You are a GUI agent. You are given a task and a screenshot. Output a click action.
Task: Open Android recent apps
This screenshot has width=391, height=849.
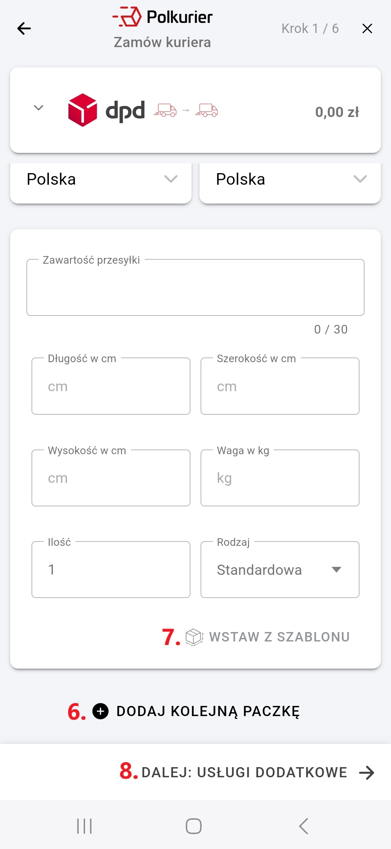click(84, 826)
